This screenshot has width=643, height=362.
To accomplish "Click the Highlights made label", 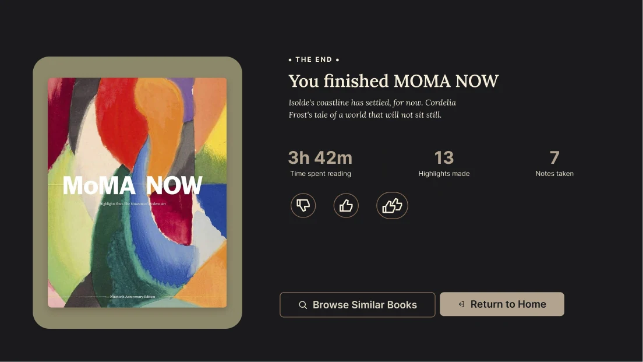I will [x=444, y=174].
